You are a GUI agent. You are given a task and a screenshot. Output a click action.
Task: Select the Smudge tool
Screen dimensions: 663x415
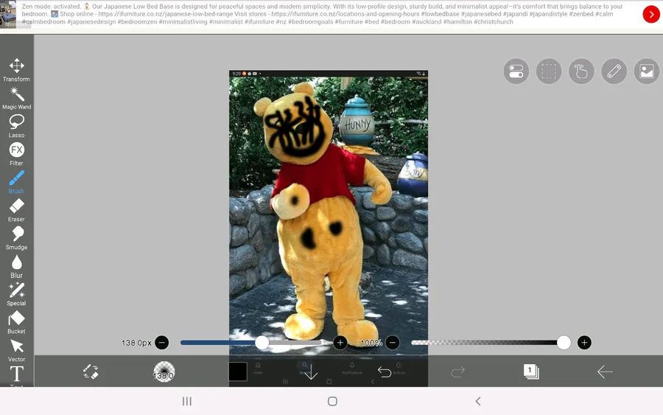tap(16, 238)
